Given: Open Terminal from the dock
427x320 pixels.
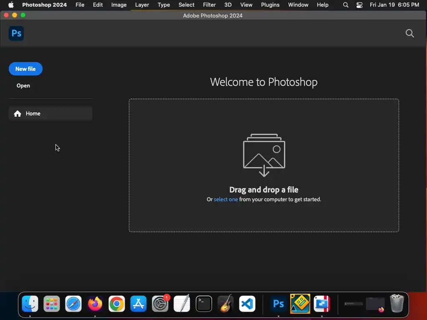Looking at the screenshot, I should point(203,303).
